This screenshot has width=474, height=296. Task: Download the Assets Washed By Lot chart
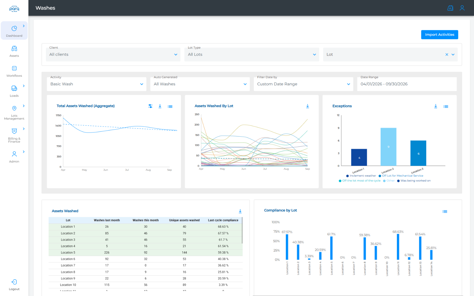[308, 106]
